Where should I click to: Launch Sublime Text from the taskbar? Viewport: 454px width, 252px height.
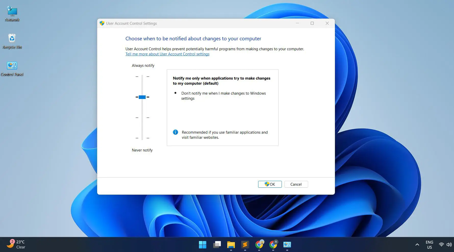[245, 244]
